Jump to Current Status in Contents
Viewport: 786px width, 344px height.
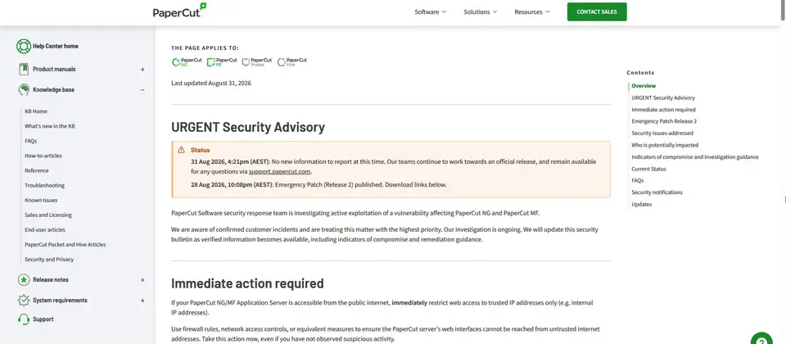pyautogui.click(x=648, y=169)
